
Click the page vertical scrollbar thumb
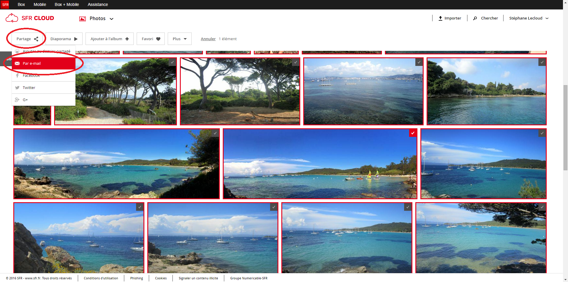click(x=565, y=127)
